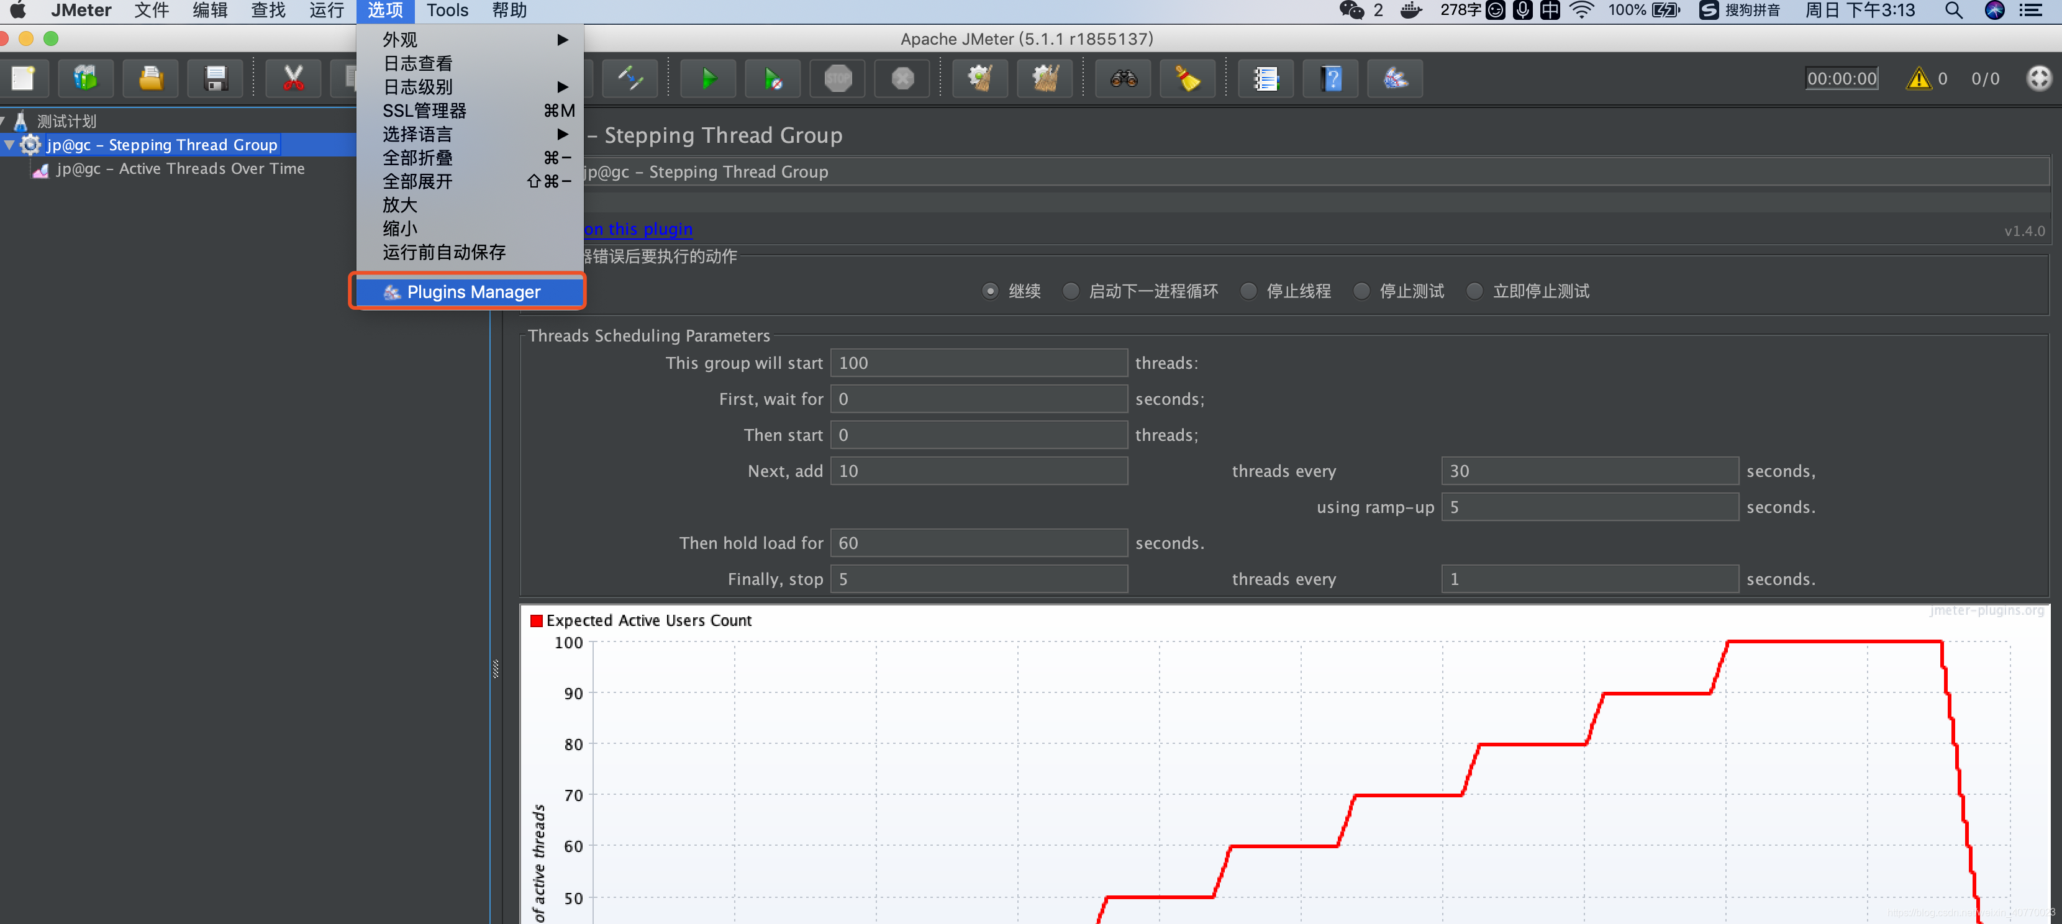Click the Expected Active Users Count legend swatch
2062x924 pixels.
point(537,621)
